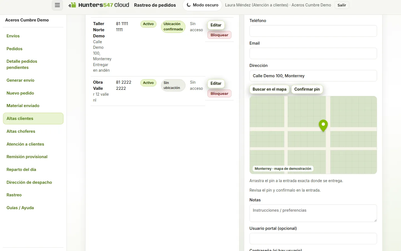Click the Teléfono input field

313,31
